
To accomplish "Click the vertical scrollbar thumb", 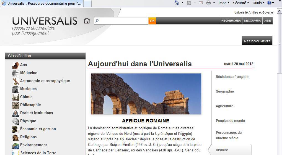I will 279,43.
